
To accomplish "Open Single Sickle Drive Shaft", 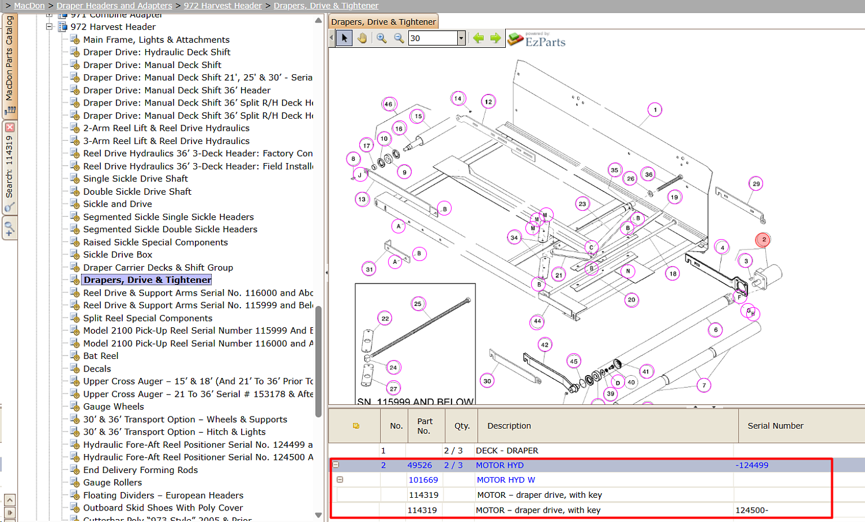I will [136, 179].
